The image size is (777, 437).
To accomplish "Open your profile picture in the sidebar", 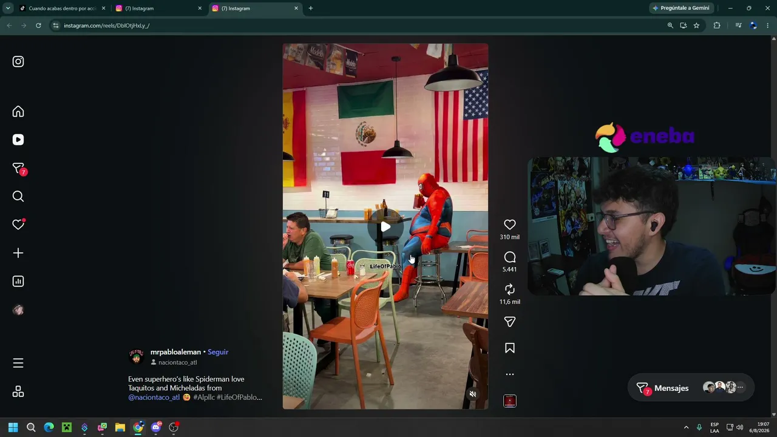I will point(18,310).
